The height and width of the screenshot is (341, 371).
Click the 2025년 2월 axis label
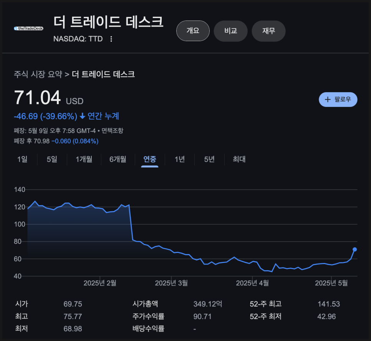click(x=100, y=283)
